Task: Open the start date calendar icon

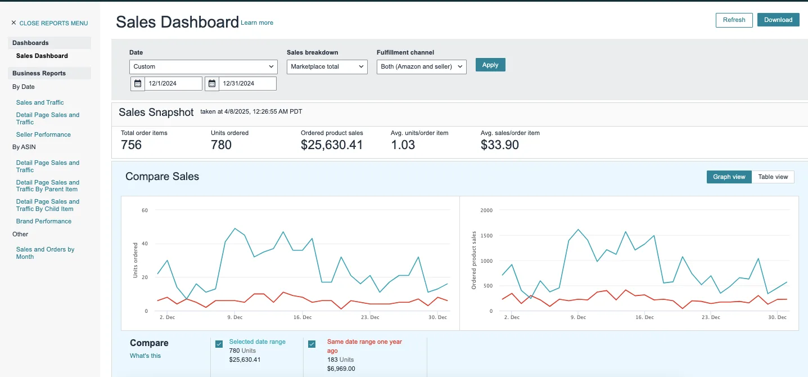Action: point(138,84)
